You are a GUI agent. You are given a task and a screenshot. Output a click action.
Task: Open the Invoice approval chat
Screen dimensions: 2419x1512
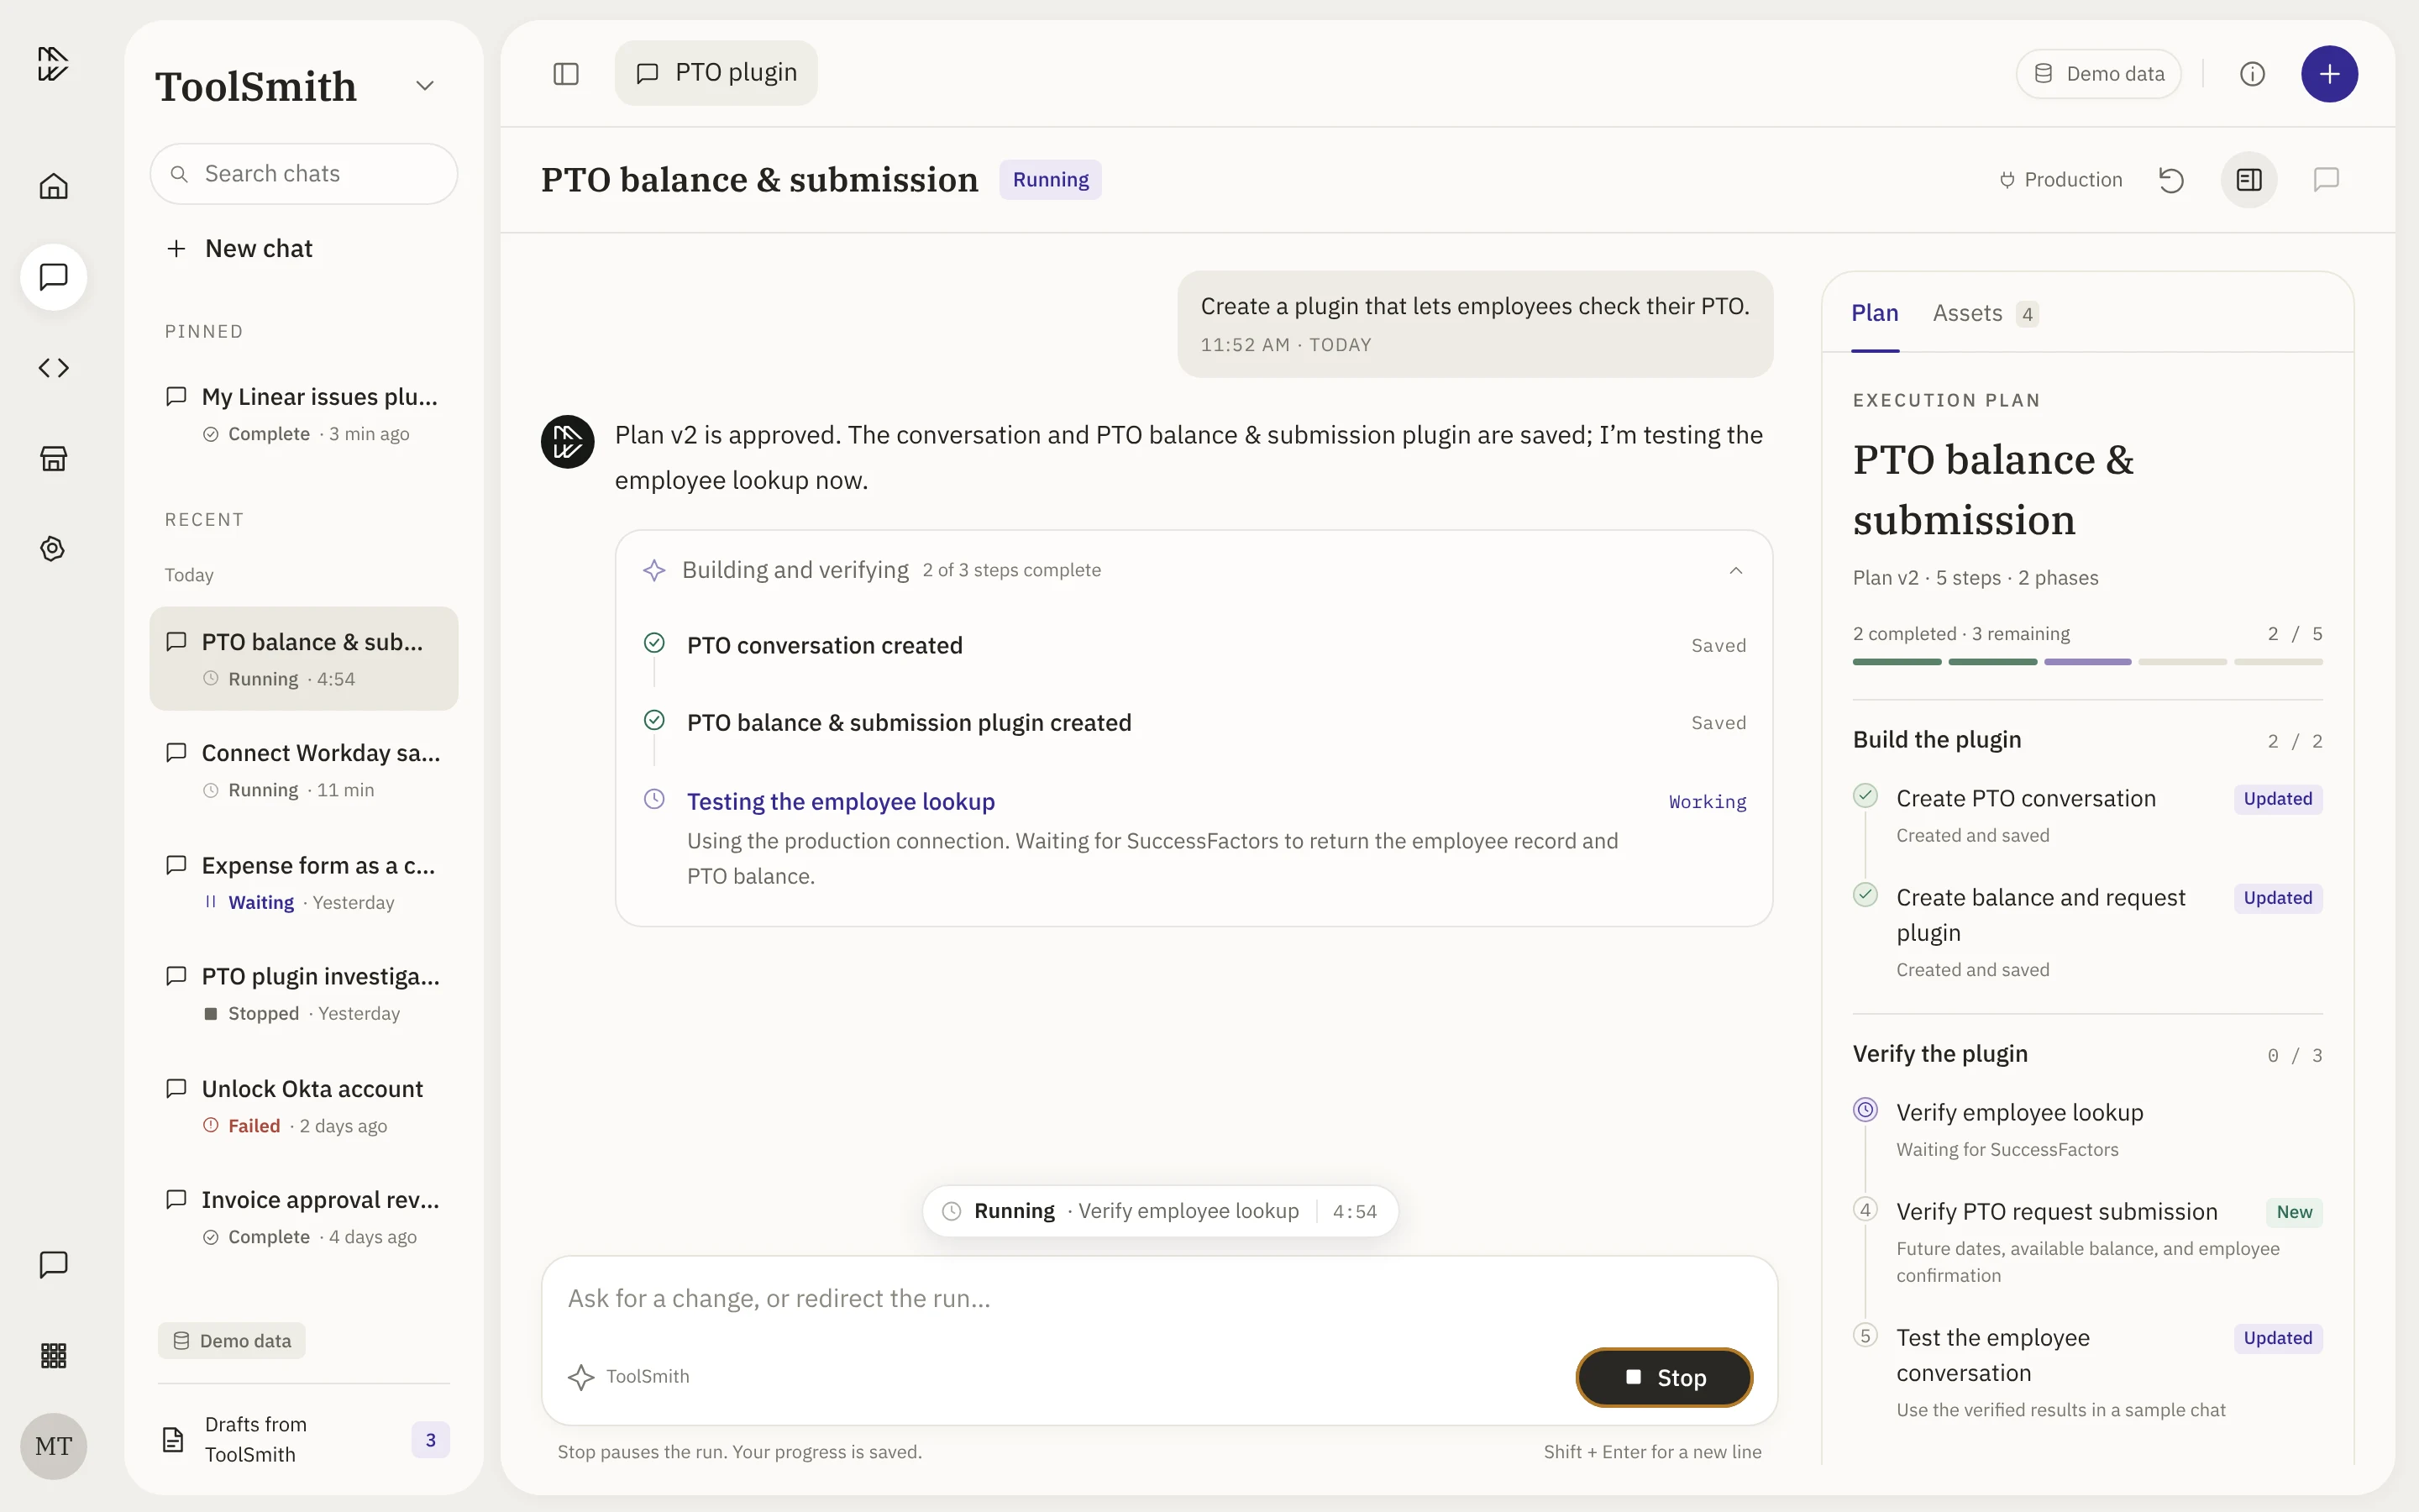tap(303, 1217)
